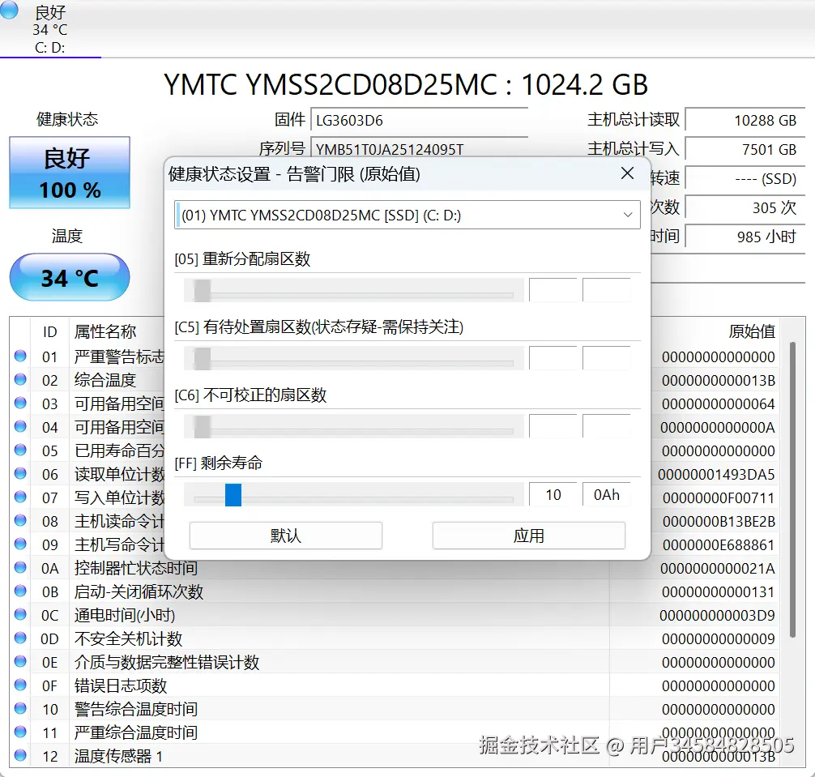Click the status dot in row 08
Viewport: 815px width, 777px height.
tap(20, 520)
